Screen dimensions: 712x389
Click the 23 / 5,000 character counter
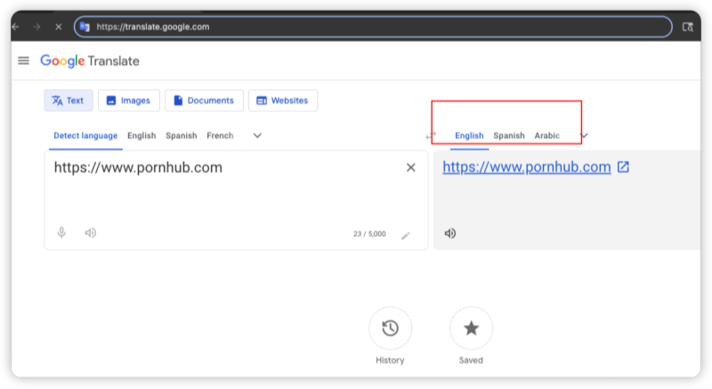pyautogui.click(x=369, y=234)
